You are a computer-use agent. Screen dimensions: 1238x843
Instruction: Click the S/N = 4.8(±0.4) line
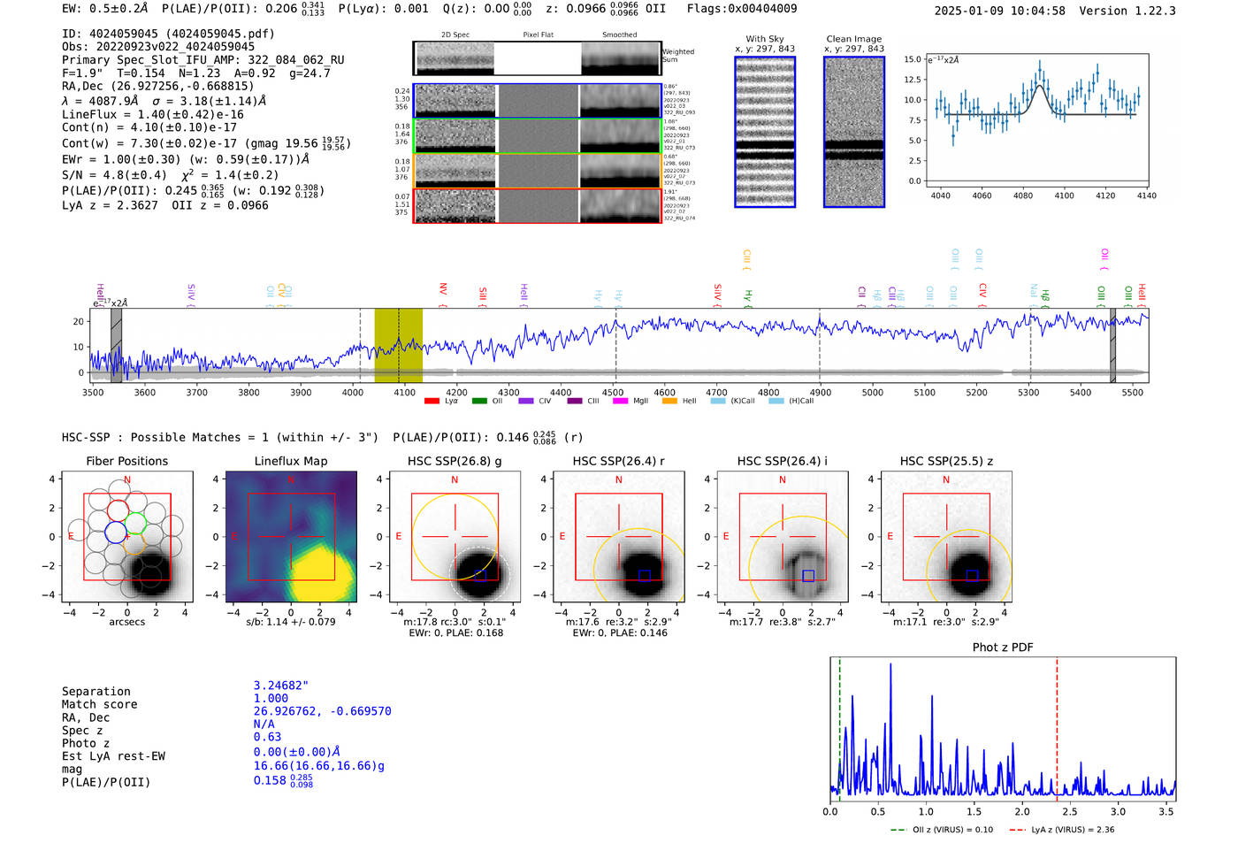(114, 175)
